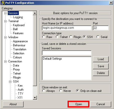Collapse the Terminal category node

click(x=5, y=21)
